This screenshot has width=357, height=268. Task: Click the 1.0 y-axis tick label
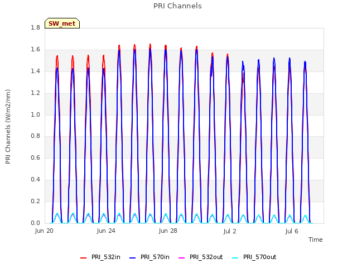[35, 114]
